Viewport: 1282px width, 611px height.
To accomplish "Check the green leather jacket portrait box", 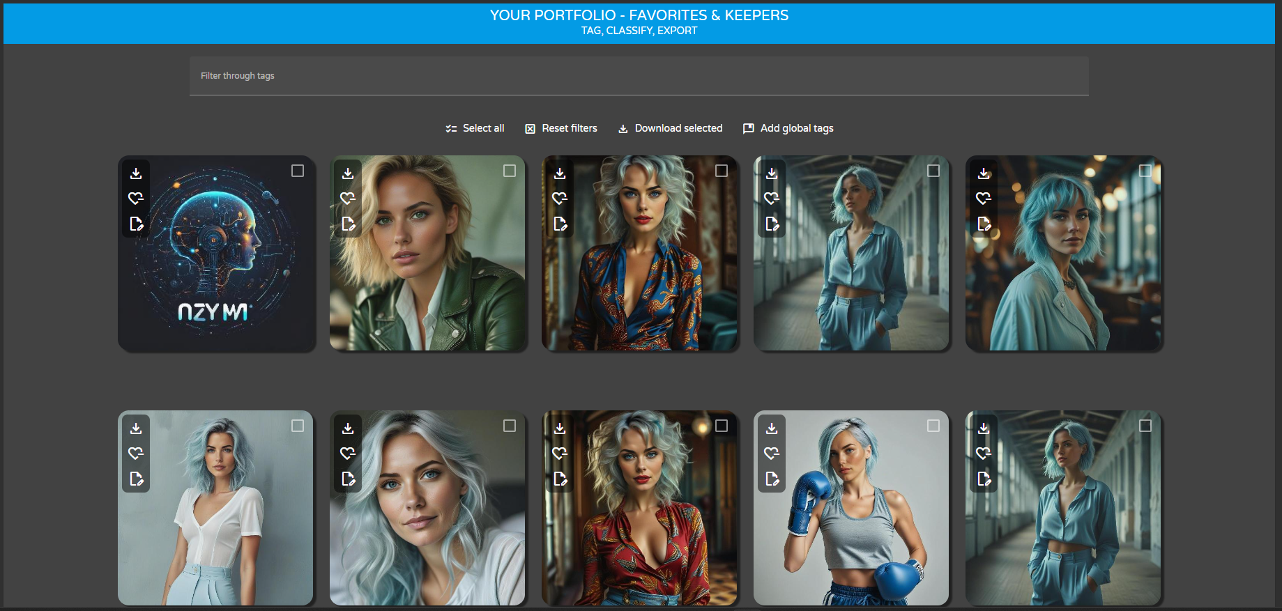I will (x=510, y=171).
